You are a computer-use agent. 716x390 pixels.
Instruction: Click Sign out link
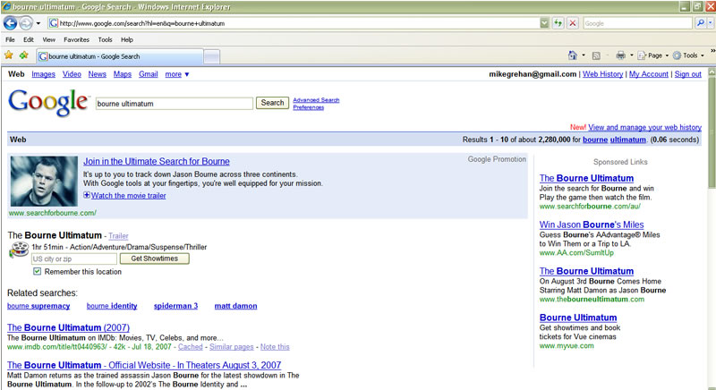tap(687, 74)
